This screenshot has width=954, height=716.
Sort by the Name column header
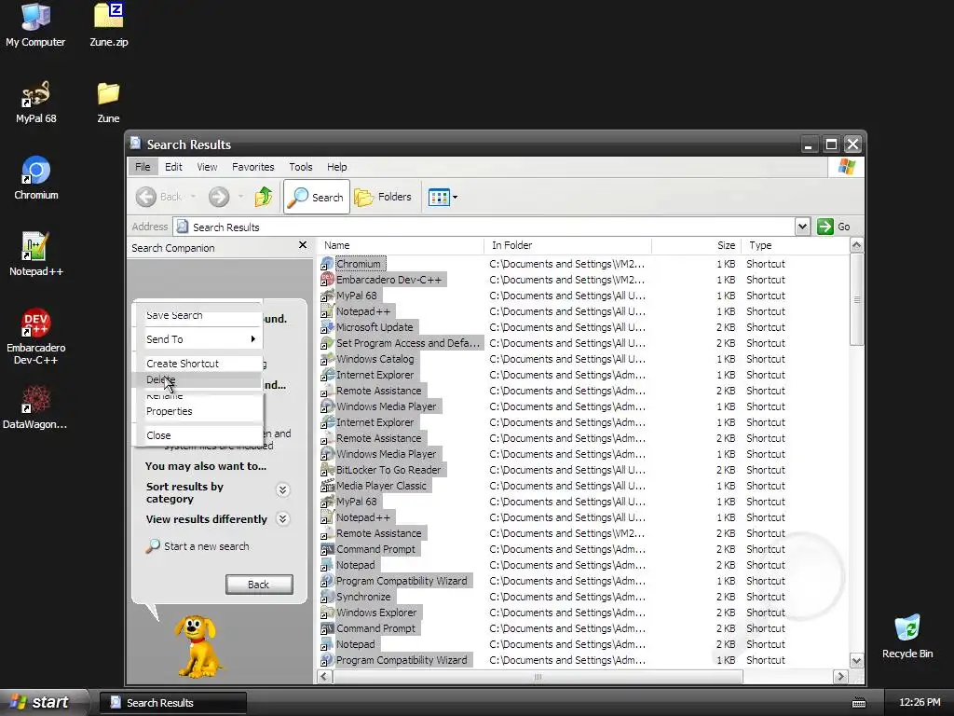pyautogui.click(x=401, y=245)
